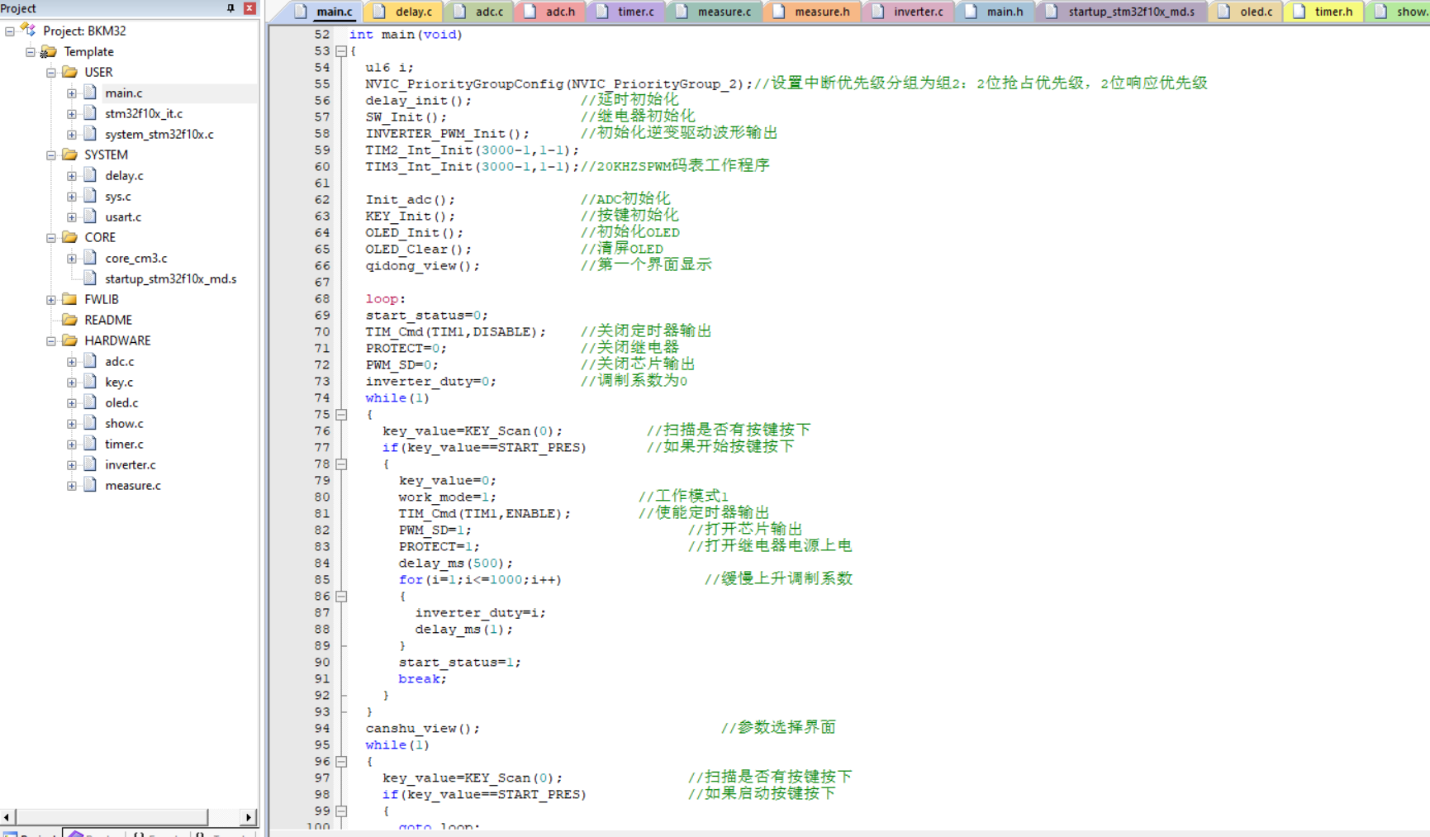Click the file icon beside key.c

90,382
